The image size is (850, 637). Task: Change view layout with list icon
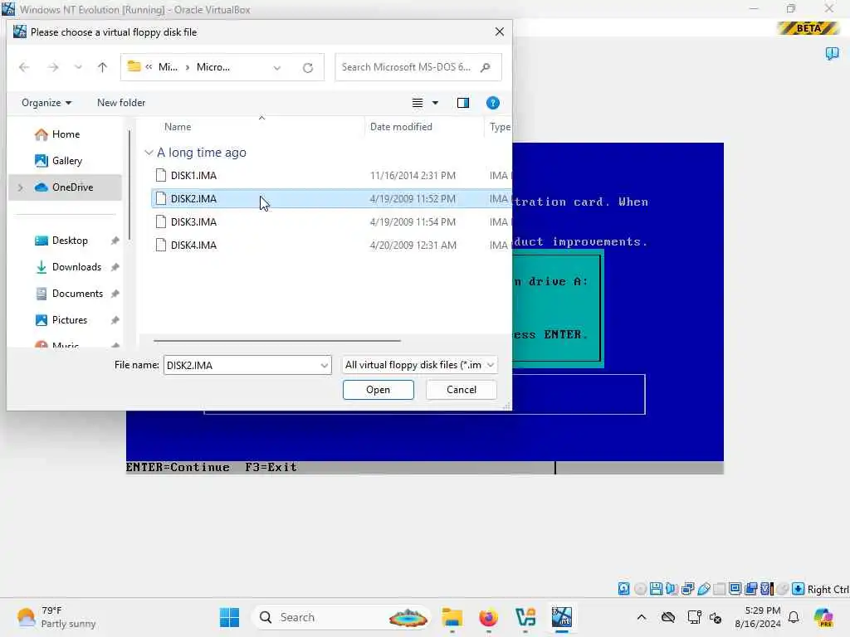(x=418, y=103)
